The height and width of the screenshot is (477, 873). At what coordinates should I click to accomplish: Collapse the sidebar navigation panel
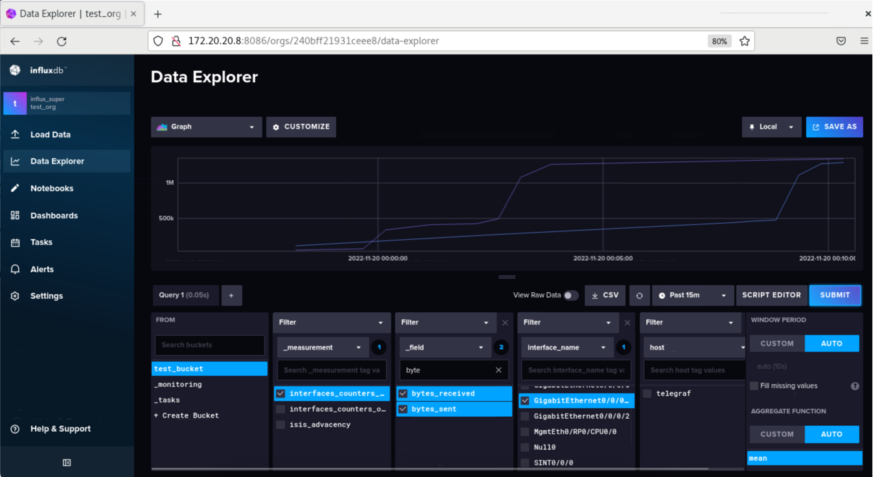click(x=67, y=463)
